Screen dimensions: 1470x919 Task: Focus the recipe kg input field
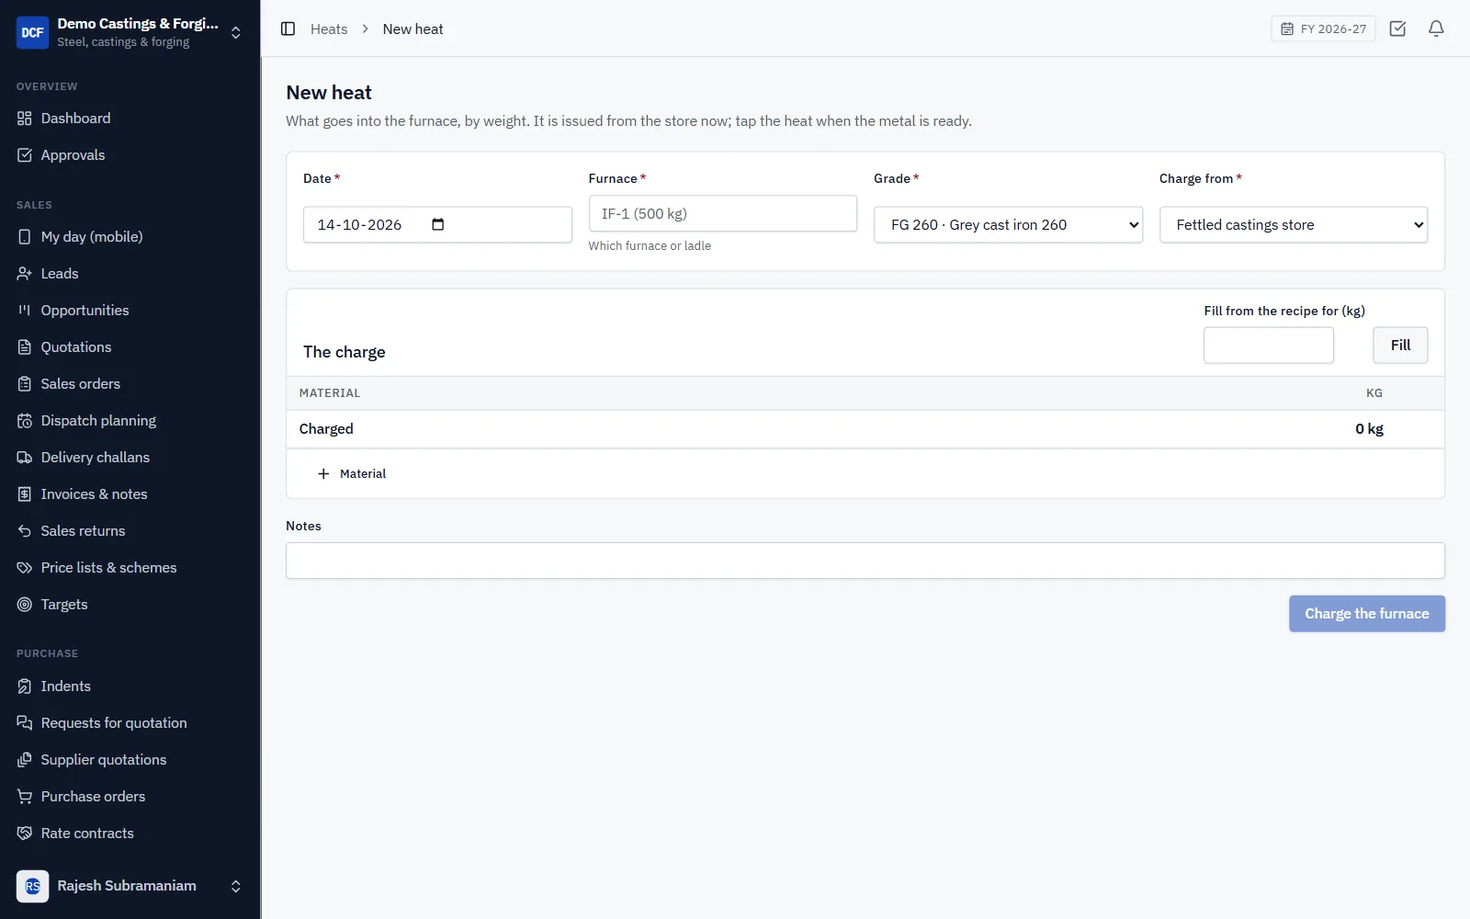(1269, 346)
